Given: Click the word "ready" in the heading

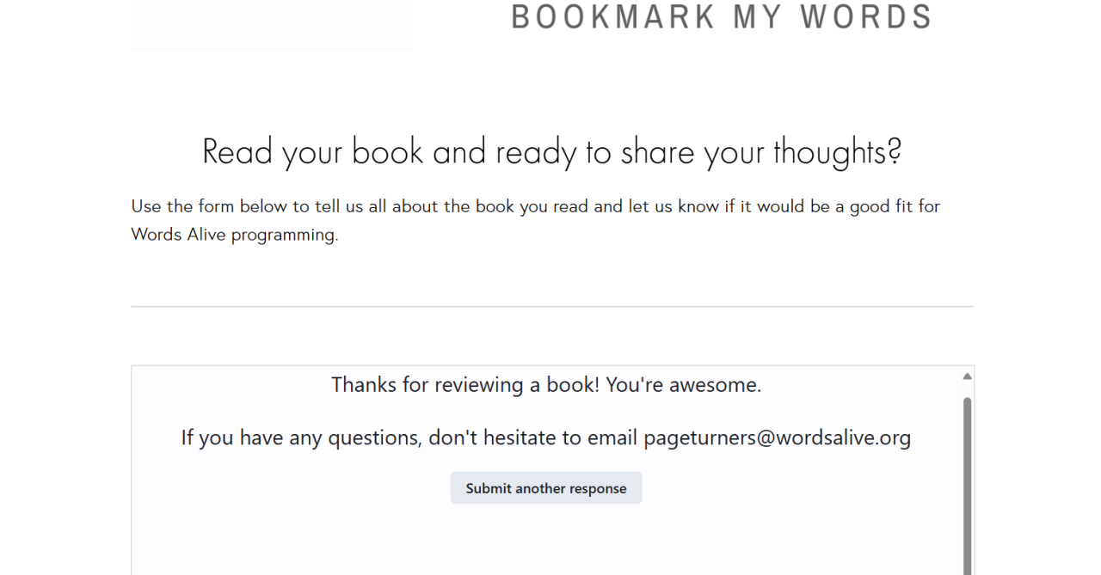Looking at the screenshot, I should point(535,152).
